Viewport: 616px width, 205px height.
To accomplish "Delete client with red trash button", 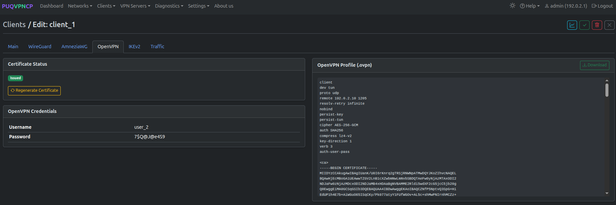I will pyautogui.click(x=597, y=25).
